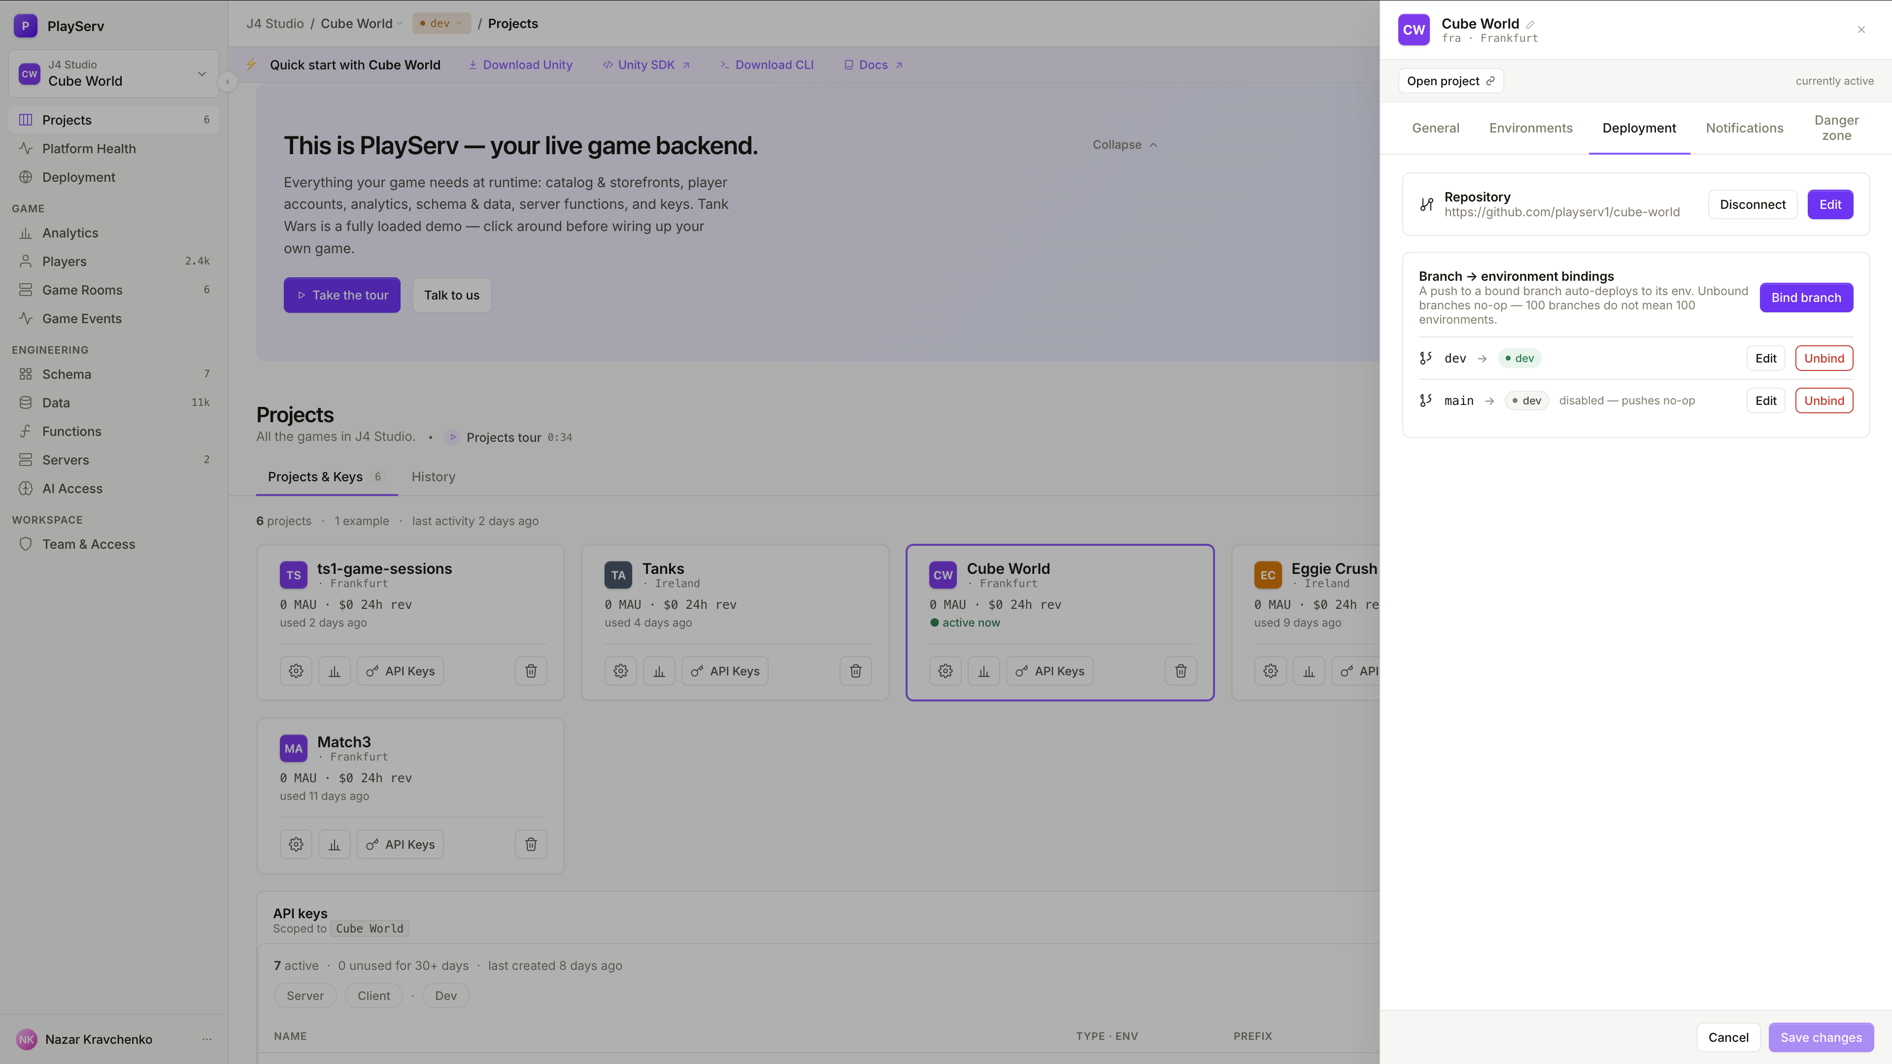Go to Game Rooms in sidebar
The height and width of the screenshot is (1064, 1892).
pyautogui.click(x=114, y=290)
